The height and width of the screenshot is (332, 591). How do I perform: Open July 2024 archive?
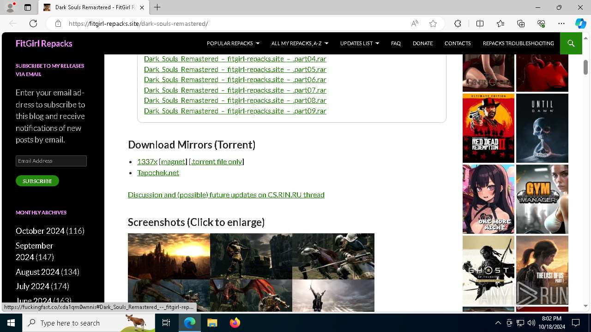pos(32,286)
